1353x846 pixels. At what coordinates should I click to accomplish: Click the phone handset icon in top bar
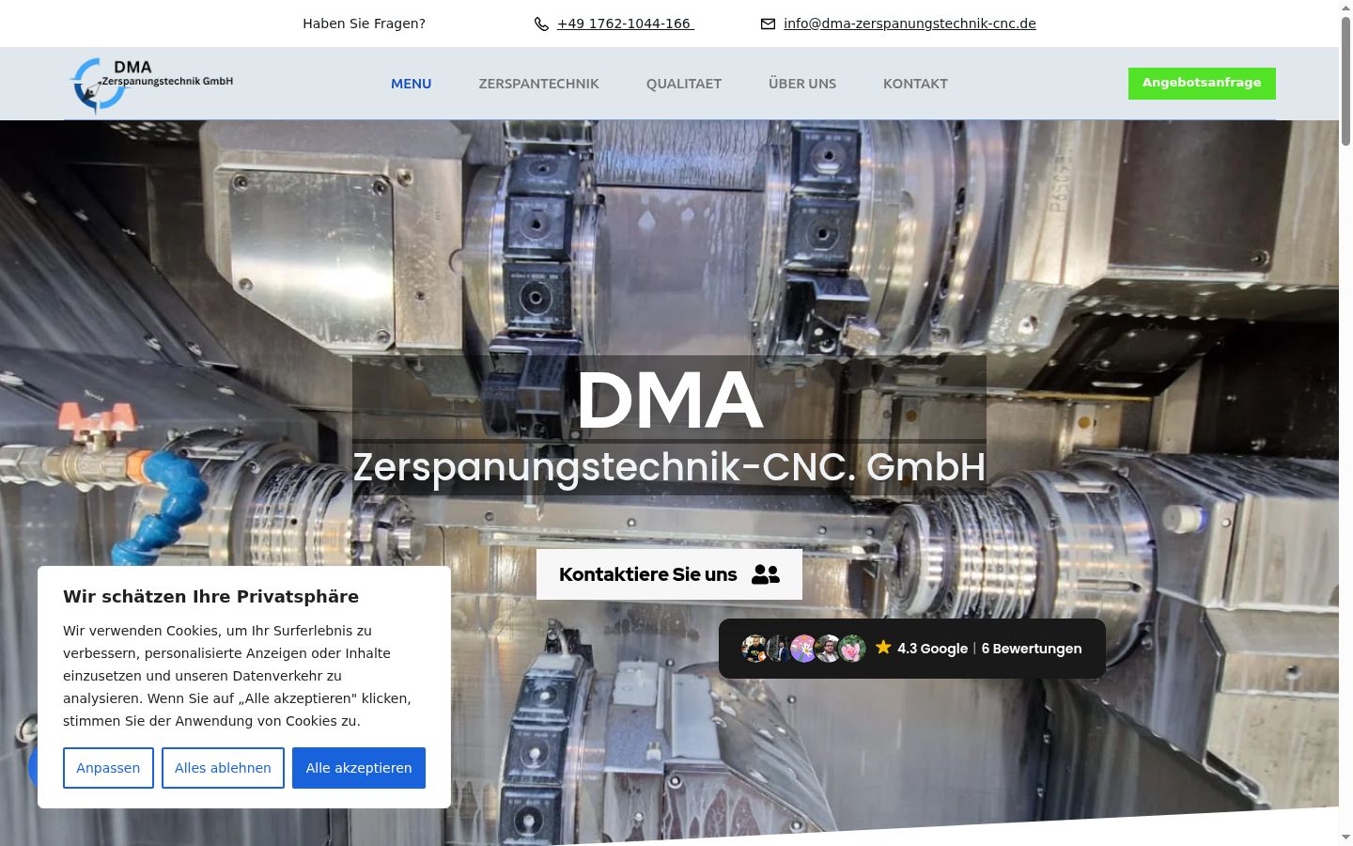pyautogui.click(x=541, y=24)
